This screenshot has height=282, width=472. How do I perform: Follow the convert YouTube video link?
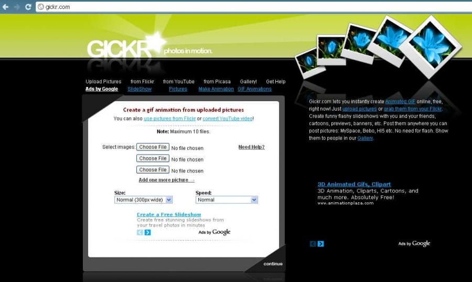point(228,118)
